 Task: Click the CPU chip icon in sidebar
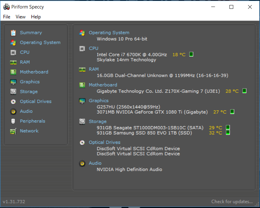(x=13, y=53)
